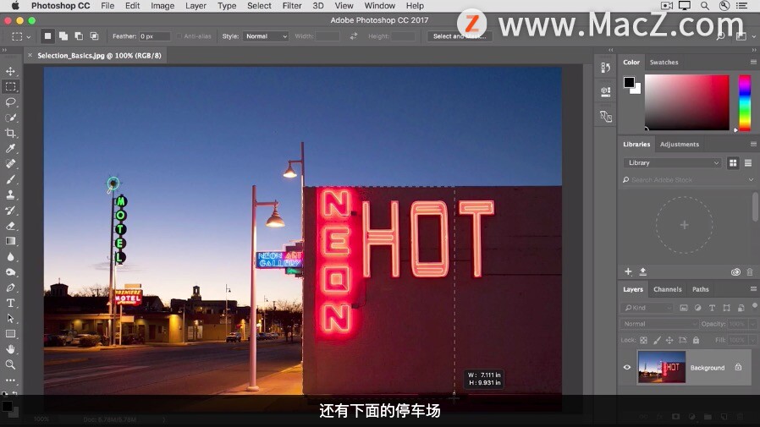The image size is (760, 427).
Task: Open the Style dropdown showing Normal
Action: pos(266,36)
